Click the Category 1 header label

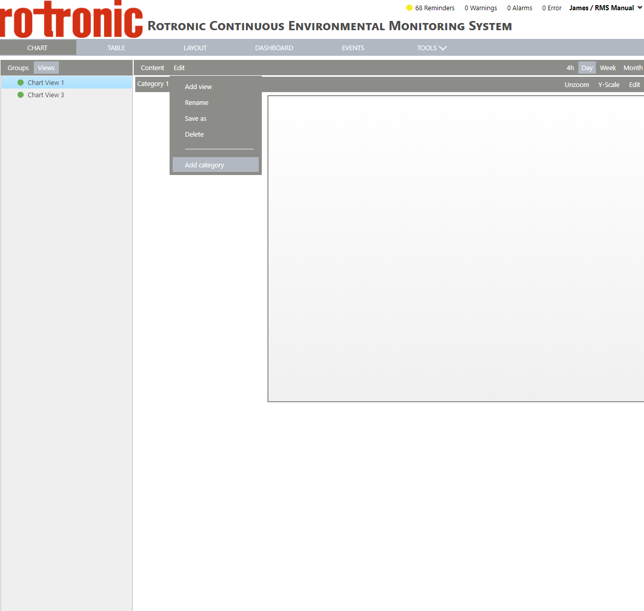tap(153, 83)
